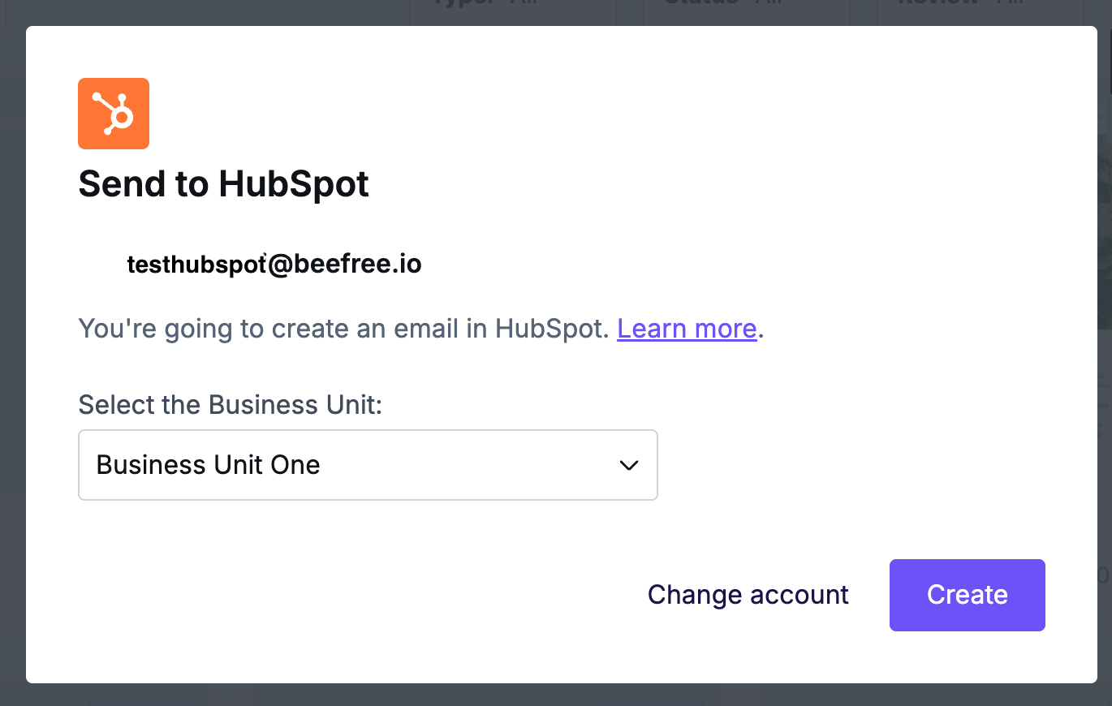Click the text about creating an email in HubSpot
The height and width of the screenshot is (706, 1112).
coord(343,329)
